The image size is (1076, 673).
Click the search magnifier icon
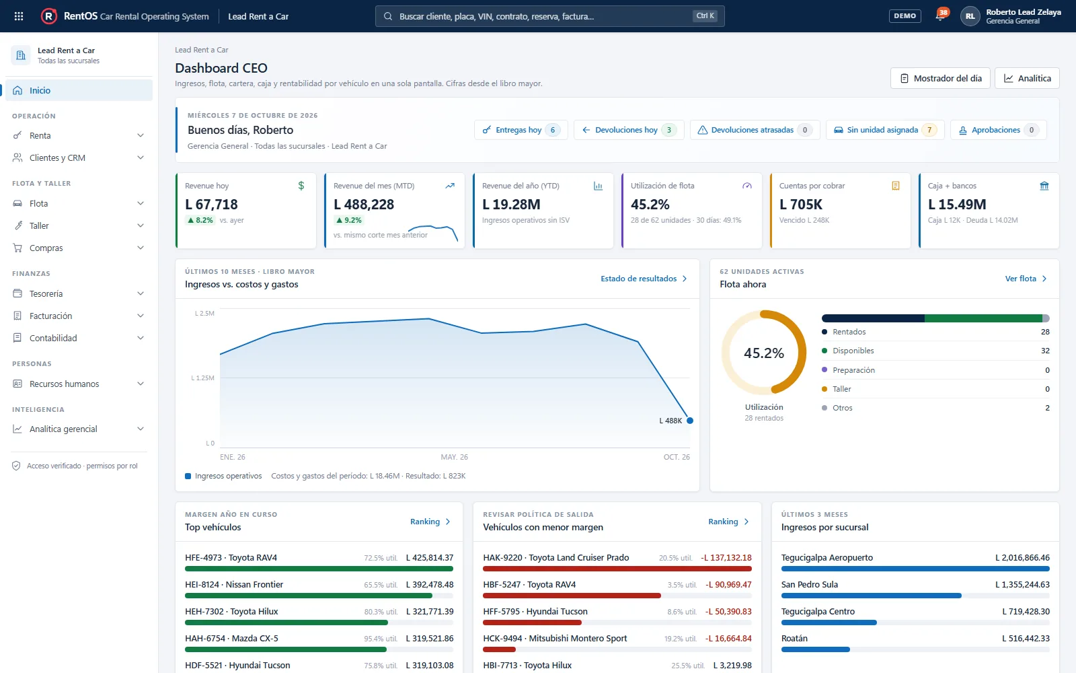388,16
